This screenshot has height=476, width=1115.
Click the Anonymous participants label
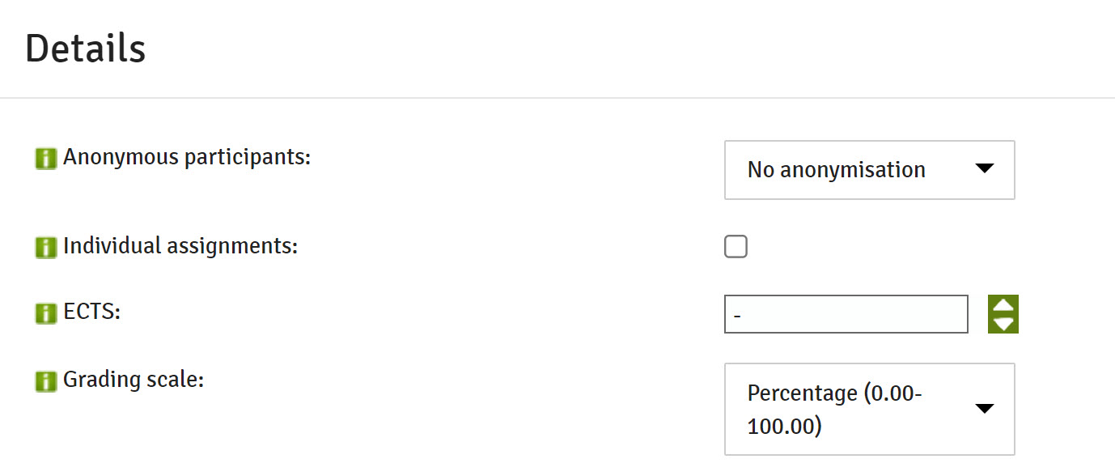[x=187, y=157]
